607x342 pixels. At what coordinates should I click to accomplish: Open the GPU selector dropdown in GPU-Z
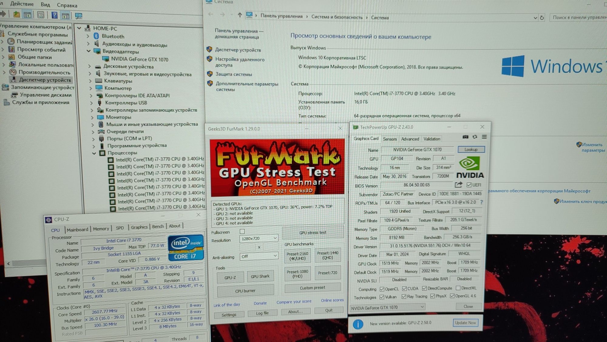tap(388, 307)
